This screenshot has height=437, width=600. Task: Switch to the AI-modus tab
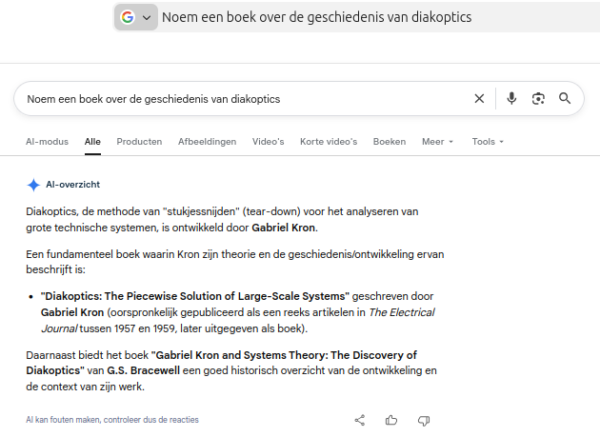(x=47, y=142)
